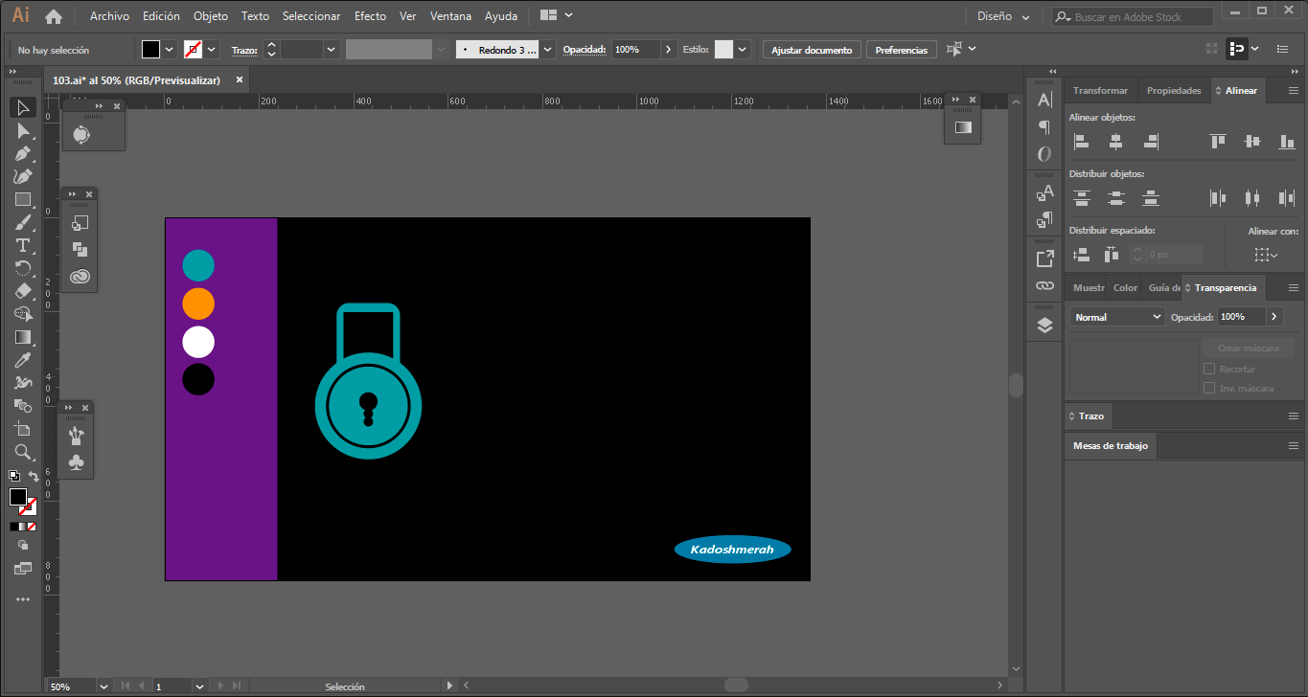Click the Preferencias button
The image size is (1308, 697).
(x=902, y=50)
